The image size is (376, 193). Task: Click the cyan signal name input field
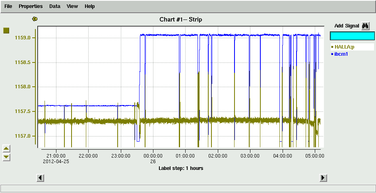coord(352,36)
